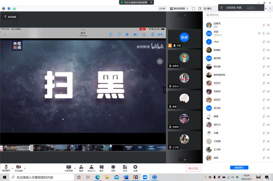Click the Invite (邀请) icon

81,167
